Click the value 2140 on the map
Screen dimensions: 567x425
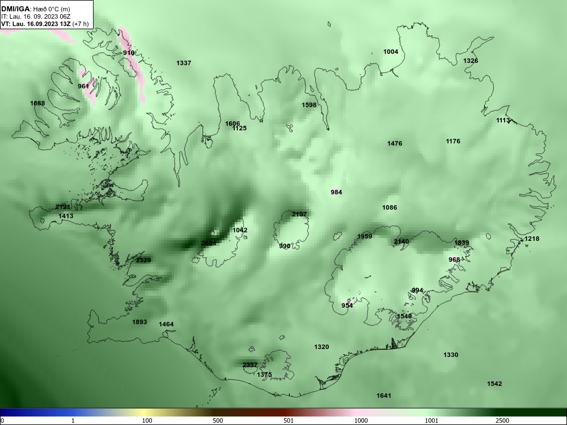coord(401,242)
